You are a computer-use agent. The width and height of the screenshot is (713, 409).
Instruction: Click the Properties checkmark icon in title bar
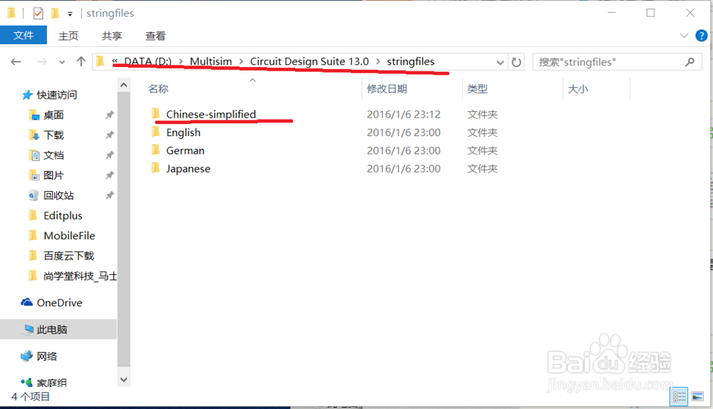point(39,14)
